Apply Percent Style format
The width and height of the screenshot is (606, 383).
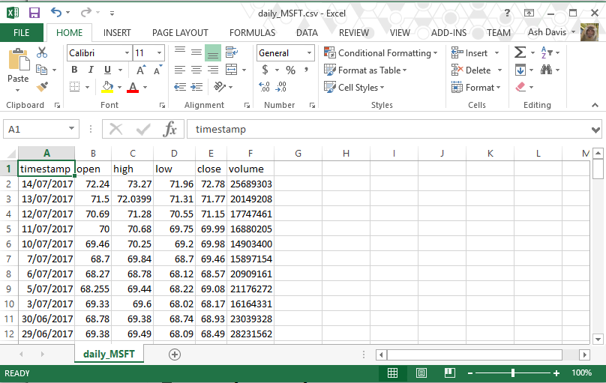click(291, 70)
